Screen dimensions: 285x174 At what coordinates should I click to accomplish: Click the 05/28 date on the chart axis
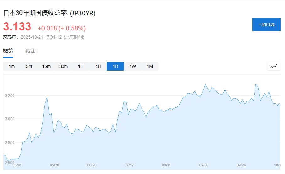54,165
